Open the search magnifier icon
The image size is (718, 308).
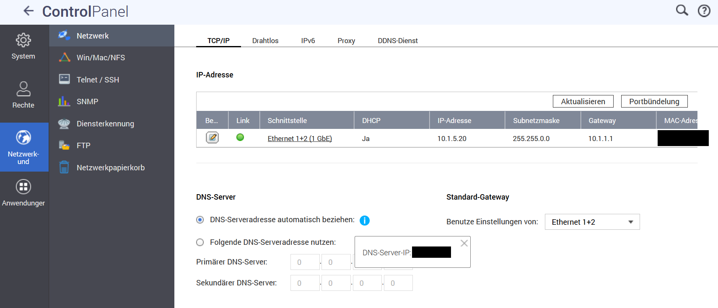pyautogui.click(x=682, y=10)
